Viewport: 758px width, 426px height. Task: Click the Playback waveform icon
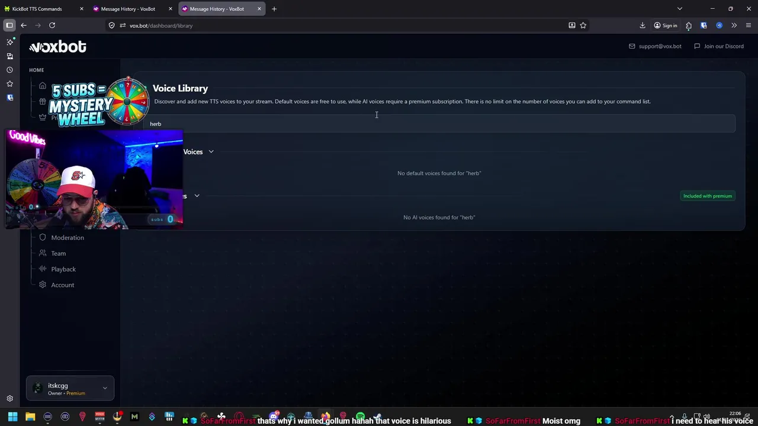[x=43, y=269]
